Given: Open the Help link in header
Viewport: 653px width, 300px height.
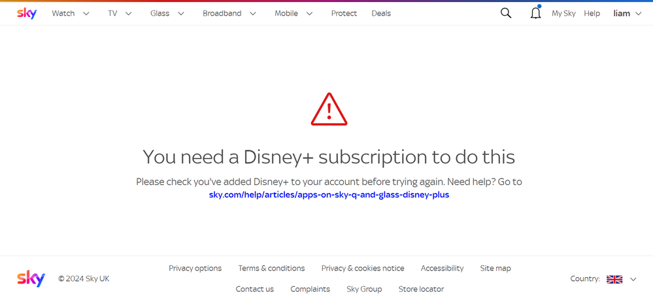Looking at the screenshot, I should click(x=592, y=13).
